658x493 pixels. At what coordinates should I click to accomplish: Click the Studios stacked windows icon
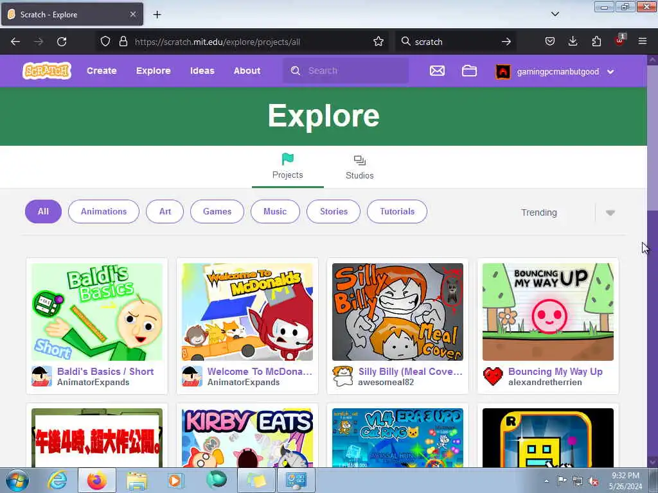click(360, 160)
